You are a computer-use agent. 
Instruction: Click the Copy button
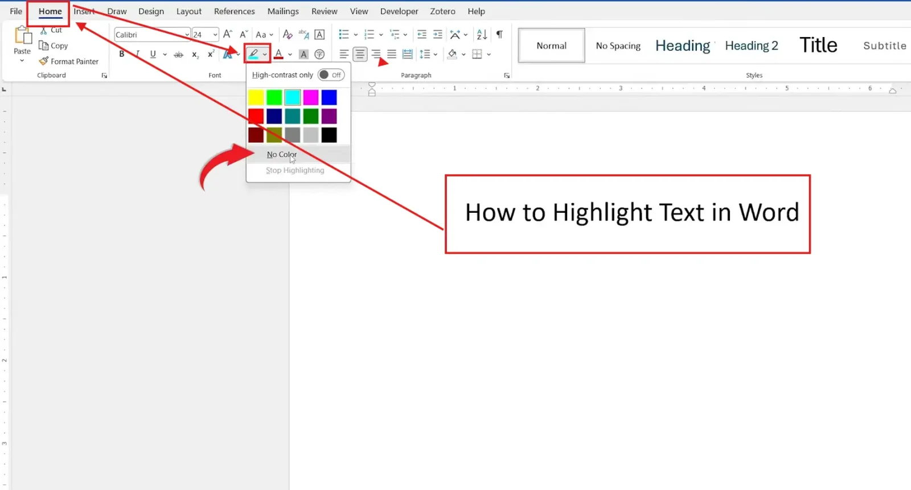pos(53,46)
